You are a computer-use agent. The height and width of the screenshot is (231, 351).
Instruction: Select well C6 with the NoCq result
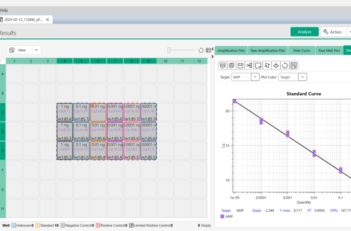point(98,112)
